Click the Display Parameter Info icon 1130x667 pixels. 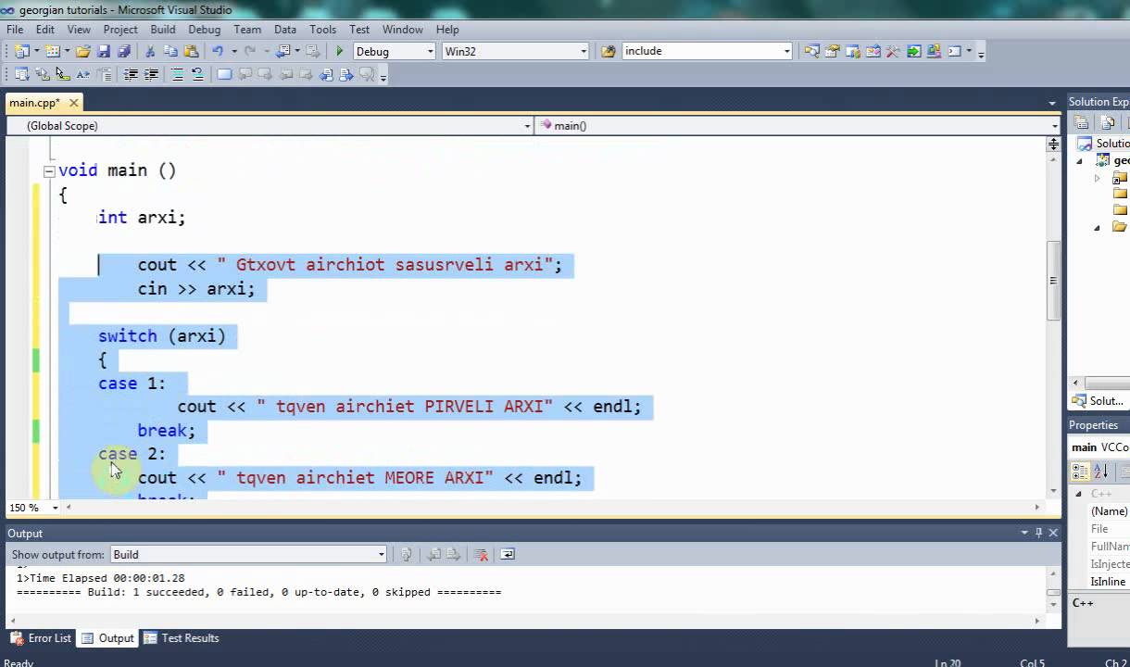tap(42, 74)
